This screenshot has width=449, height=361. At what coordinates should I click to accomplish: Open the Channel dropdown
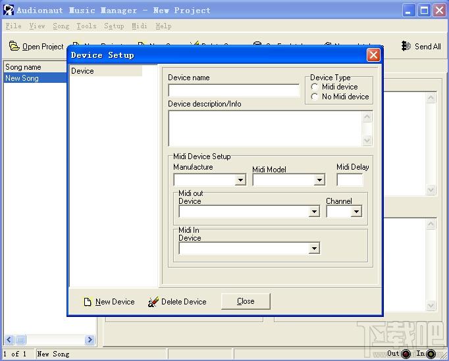[356, 212]
